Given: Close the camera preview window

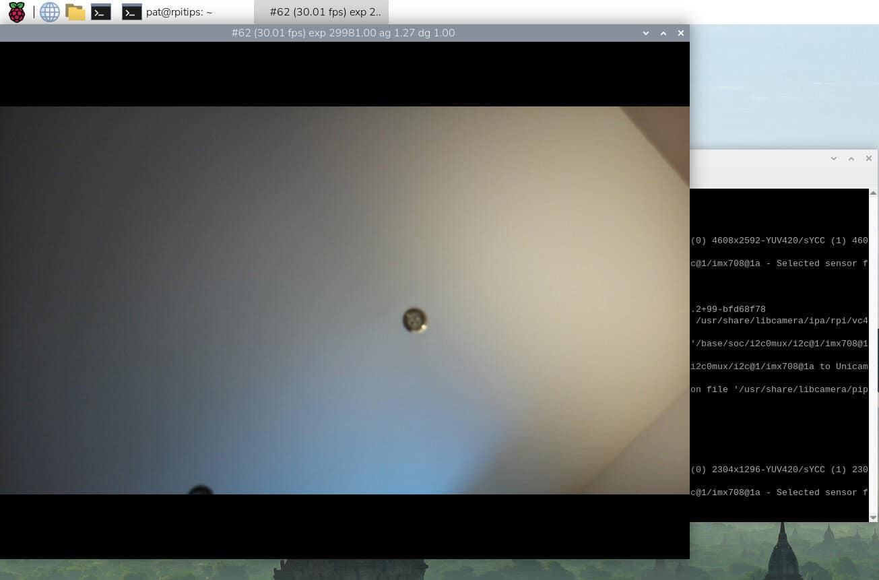Looking at the screenshot, I should click(x=680, y=33).
